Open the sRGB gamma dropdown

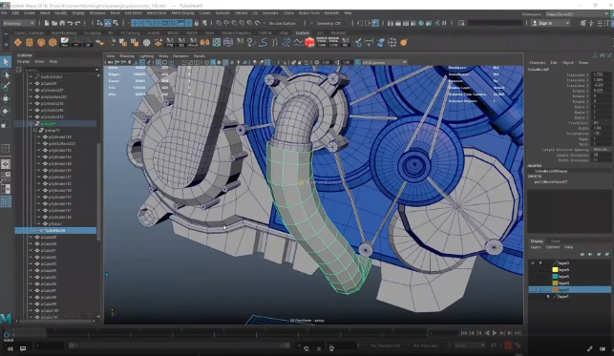point(385,62)
